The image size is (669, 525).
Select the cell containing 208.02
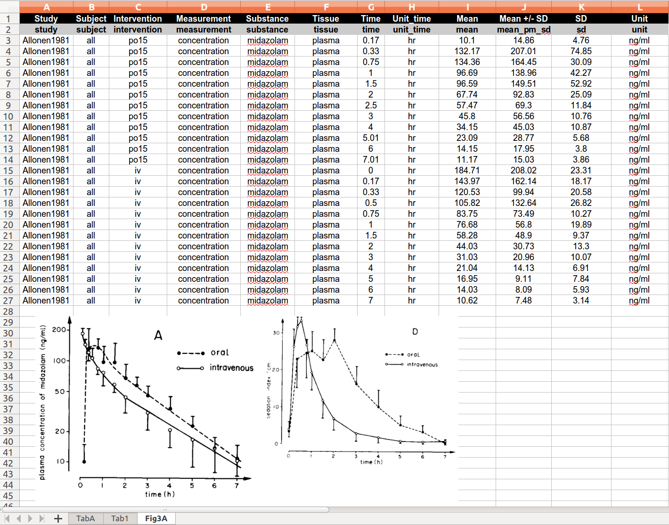coord(523,171)
